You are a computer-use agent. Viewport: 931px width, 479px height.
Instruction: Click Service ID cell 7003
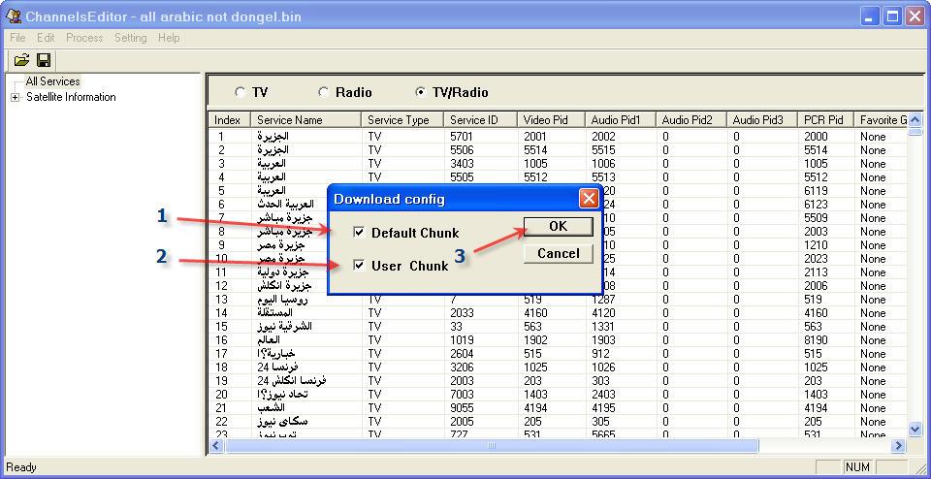(464, 395)
